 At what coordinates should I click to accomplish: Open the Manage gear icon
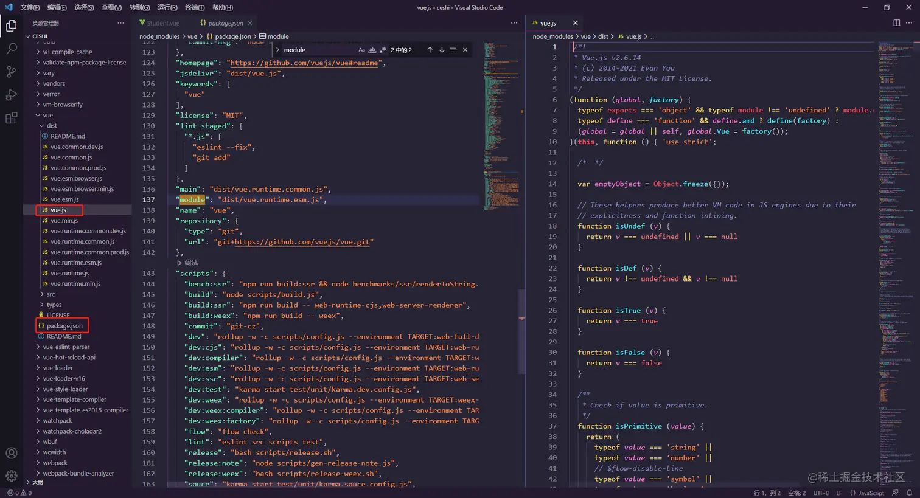(x=11, y=476)
